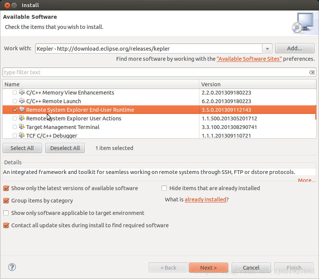The width and height of the screenshot is (319, 279).
Task: Open the Available Software Sites preferences link
Action: [x=249, y=59]
